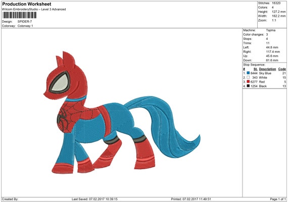Select the "Sky Blue" description text
This screenshot has width=288, height=202.
(x=265, y=73)
